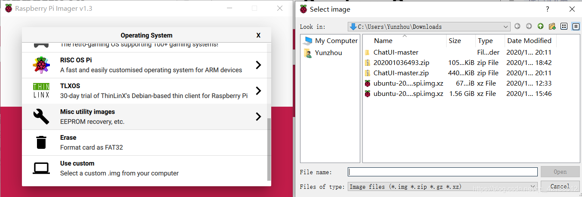This screenshot has height=197, width=582.
Task: Select the ChatUI-master.zip file name
Action: 401,73
